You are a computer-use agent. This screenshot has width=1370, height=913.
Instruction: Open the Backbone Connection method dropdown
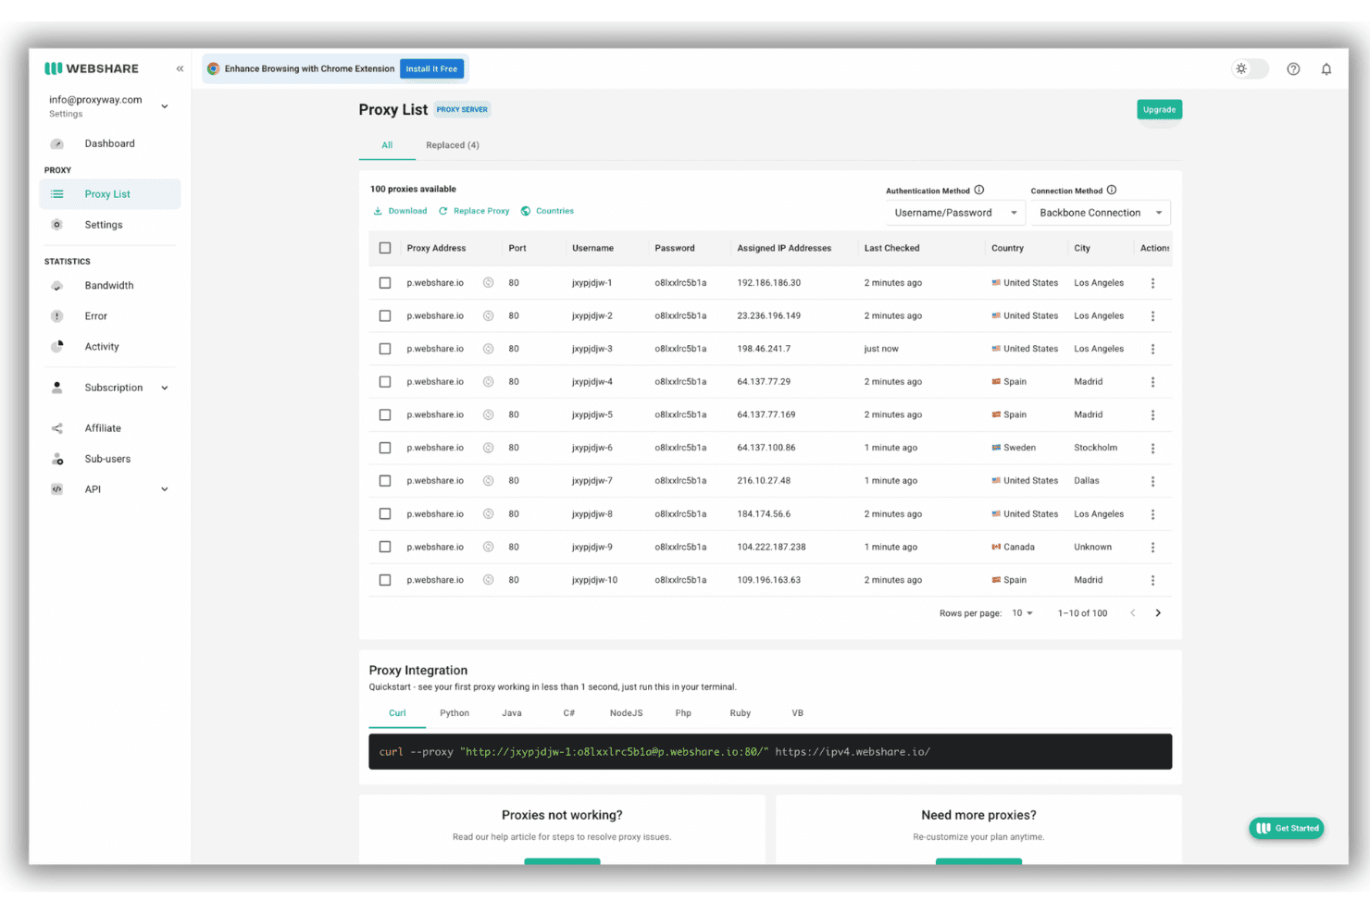pos(1101,213)
